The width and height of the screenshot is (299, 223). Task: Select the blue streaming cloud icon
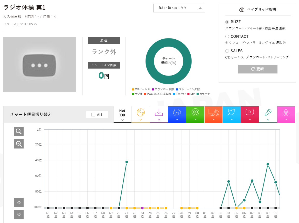(x=177, y=113)
